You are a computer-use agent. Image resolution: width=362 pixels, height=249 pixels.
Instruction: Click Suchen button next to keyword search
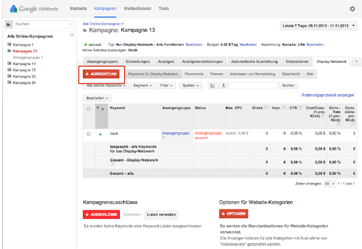click(x=288, y=85)
